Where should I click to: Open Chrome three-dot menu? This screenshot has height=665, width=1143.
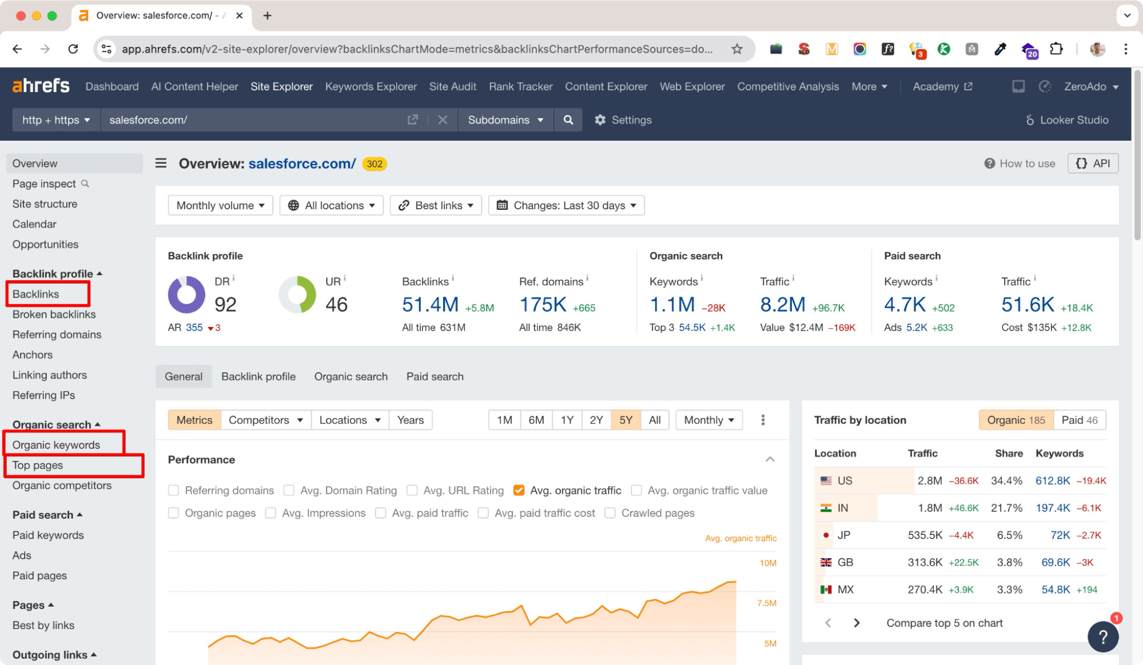[1125, 49]
